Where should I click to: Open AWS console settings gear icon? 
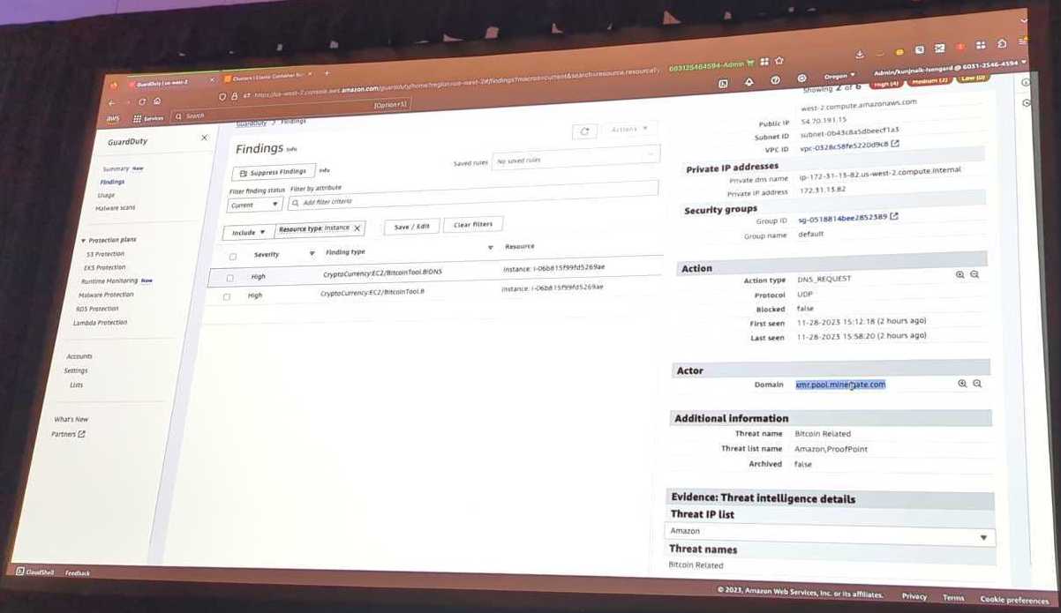point(801,78)
